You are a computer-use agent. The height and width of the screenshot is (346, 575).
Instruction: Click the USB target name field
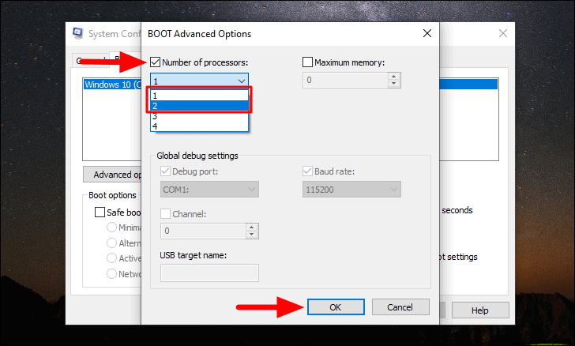coord(209,273)
